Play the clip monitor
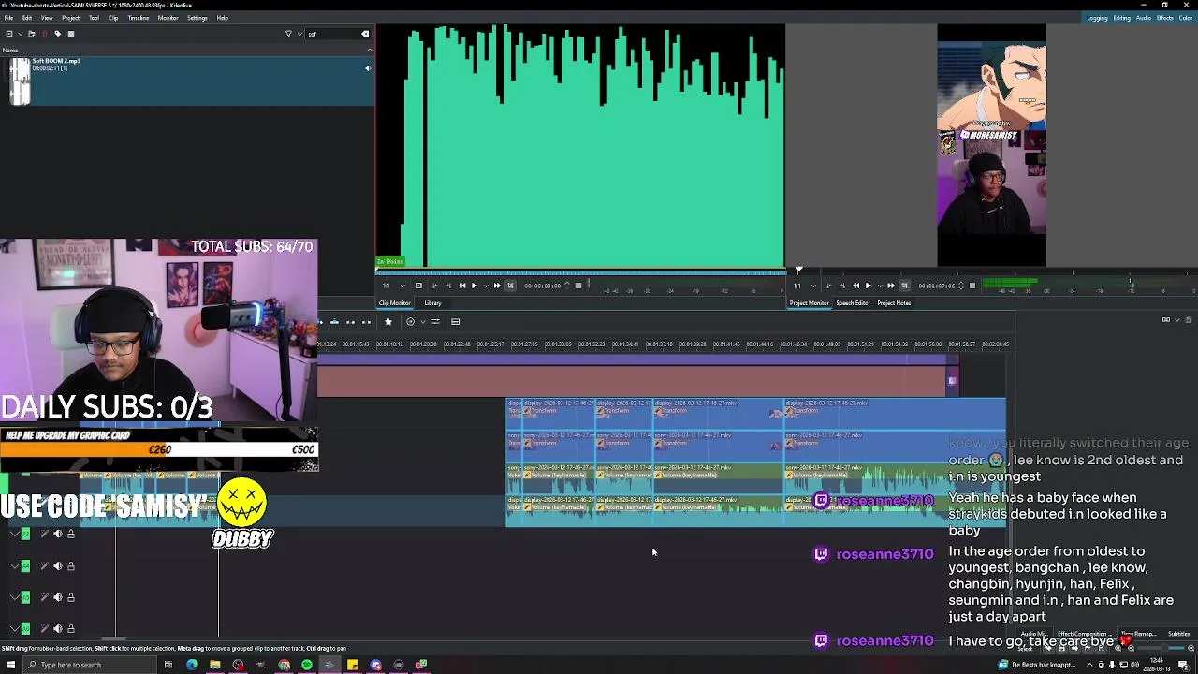1198x674 pixels. pyautogui.click(x=474, y=286)
